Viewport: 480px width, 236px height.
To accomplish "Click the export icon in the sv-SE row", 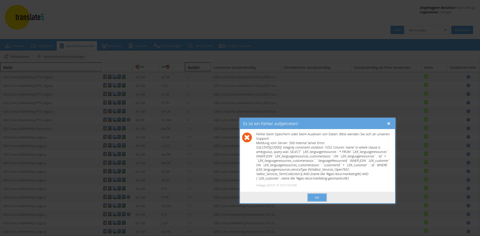I will tap(124, 94).
